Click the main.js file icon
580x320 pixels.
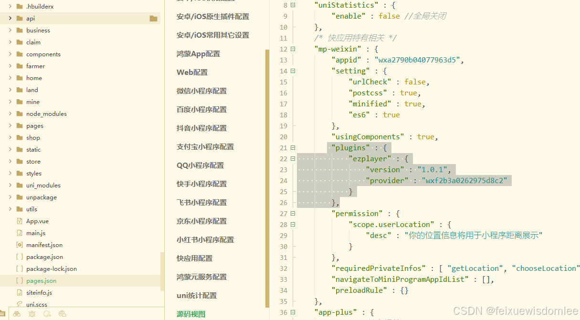(x=20, y=233)
